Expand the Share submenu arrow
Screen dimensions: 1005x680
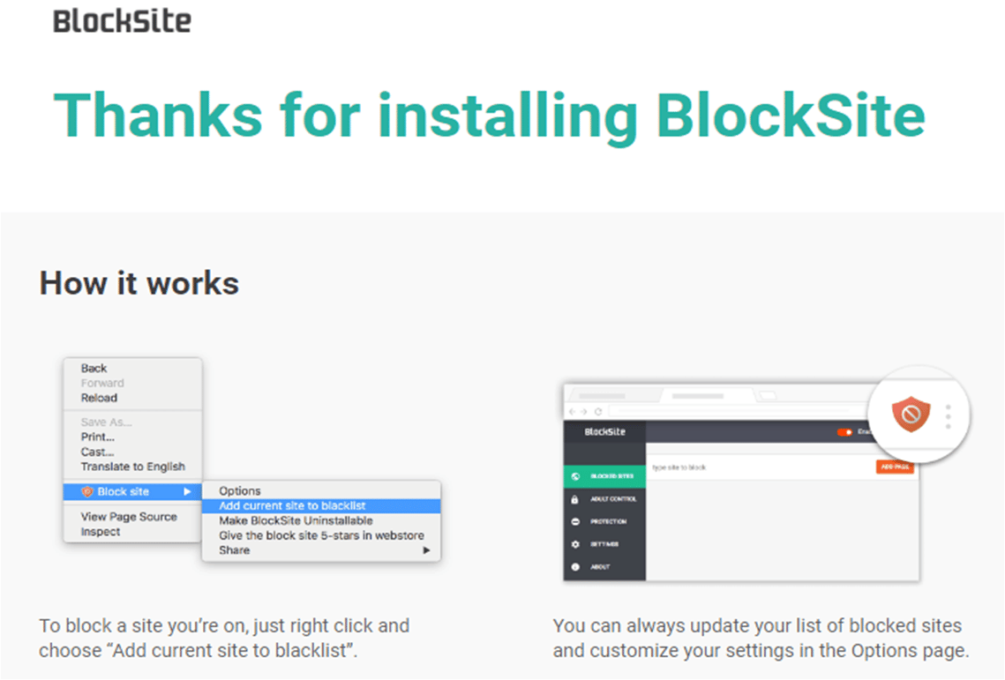426,550
